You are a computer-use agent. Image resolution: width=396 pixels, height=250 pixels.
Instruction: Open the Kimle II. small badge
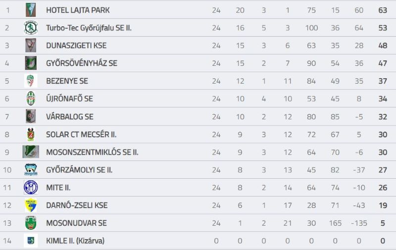coord(31,241)
